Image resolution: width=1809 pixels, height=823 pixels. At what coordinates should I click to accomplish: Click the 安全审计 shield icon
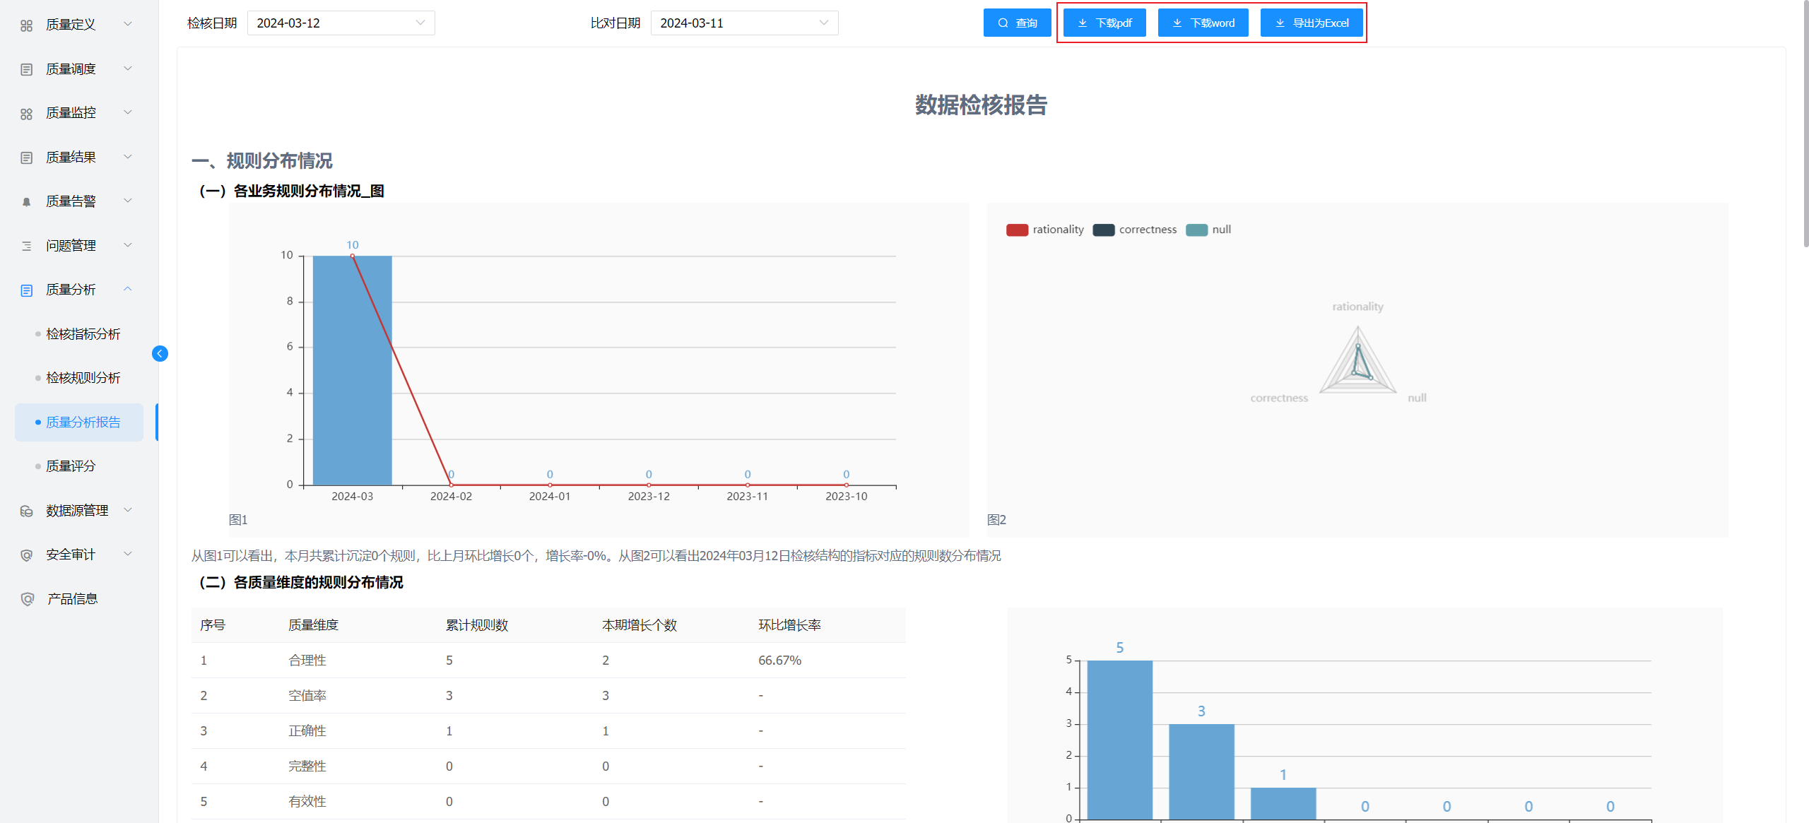click(x=26, y=555)
